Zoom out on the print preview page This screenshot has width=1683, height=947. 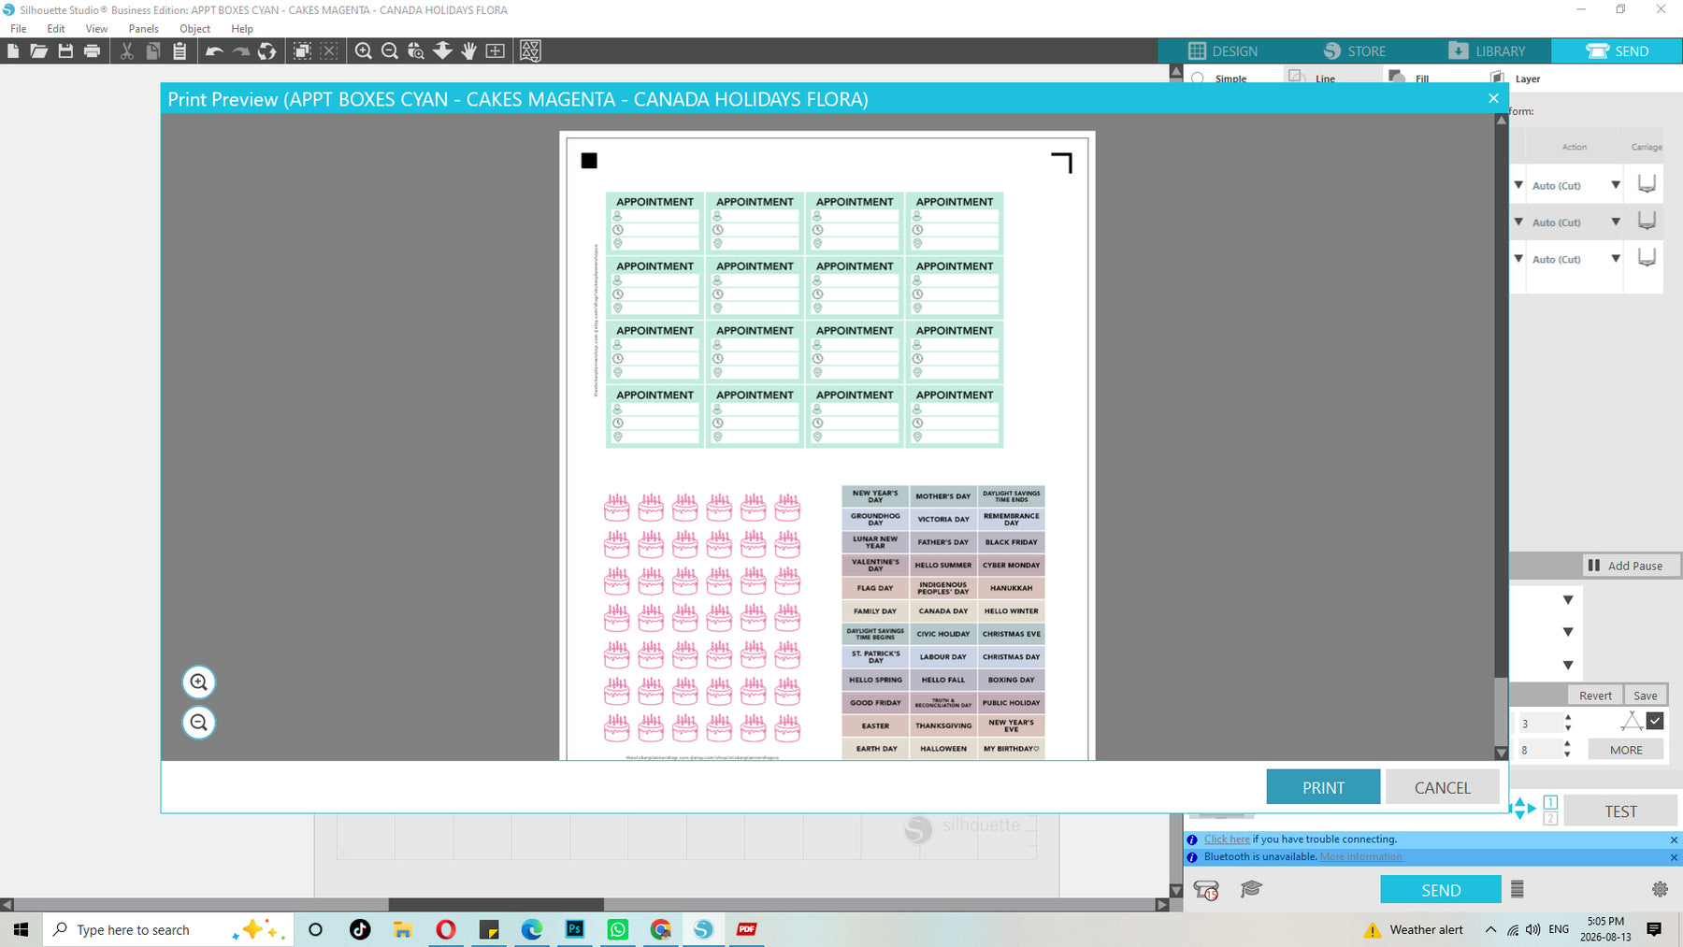(x=198, y=723)
